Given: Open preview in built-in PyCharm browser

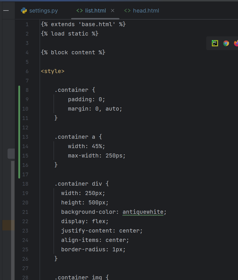Looking at the screenshot, I should click(215, 43).
